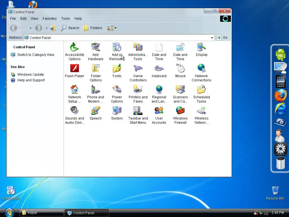
Task: Click the taskbar clock showing 2:46 PM
Action: pos(278,213)
